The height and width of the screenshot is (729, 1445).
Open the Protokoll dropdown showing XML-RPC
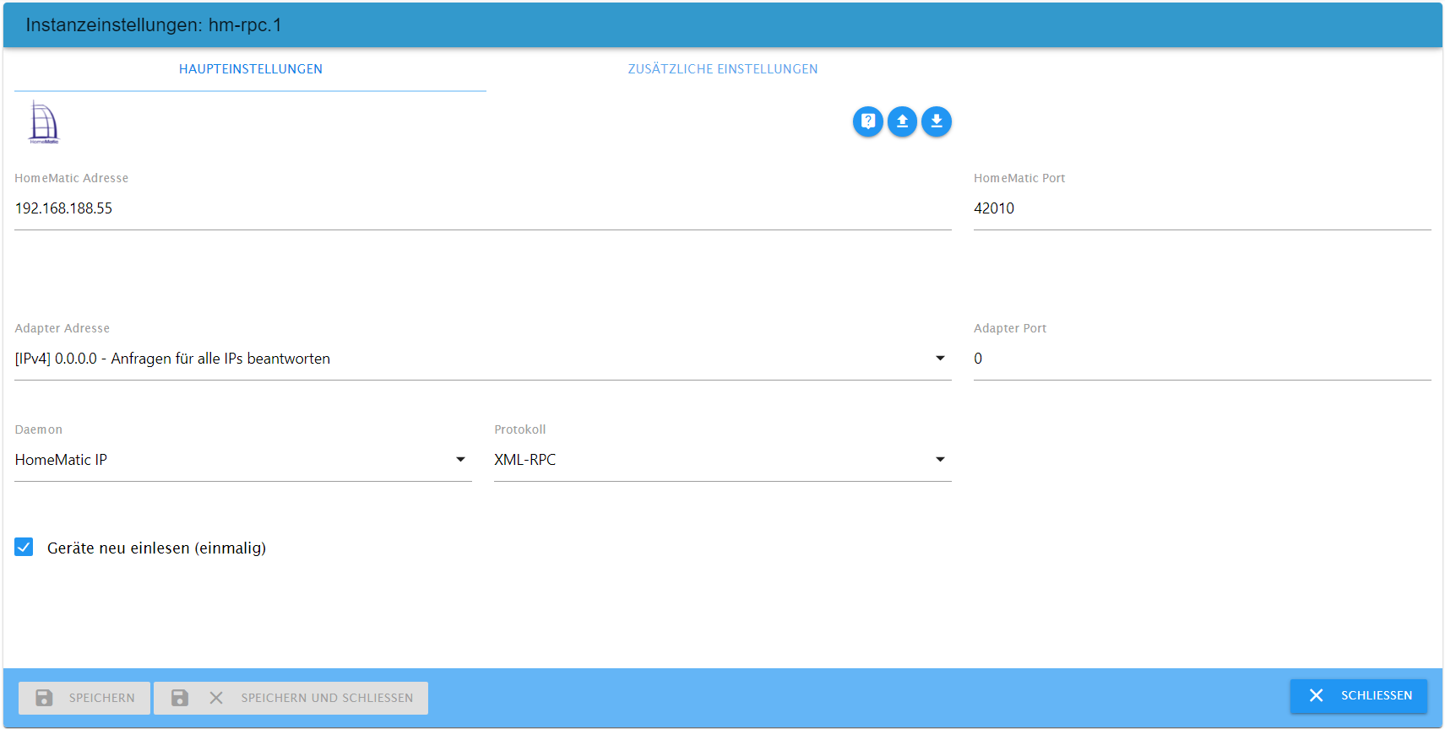pos(723,460)
